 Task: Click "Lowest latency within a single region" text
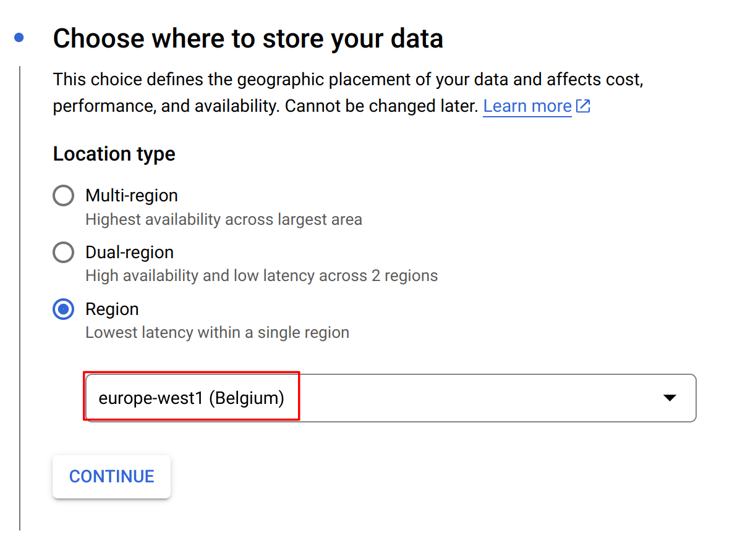(217, 332)
